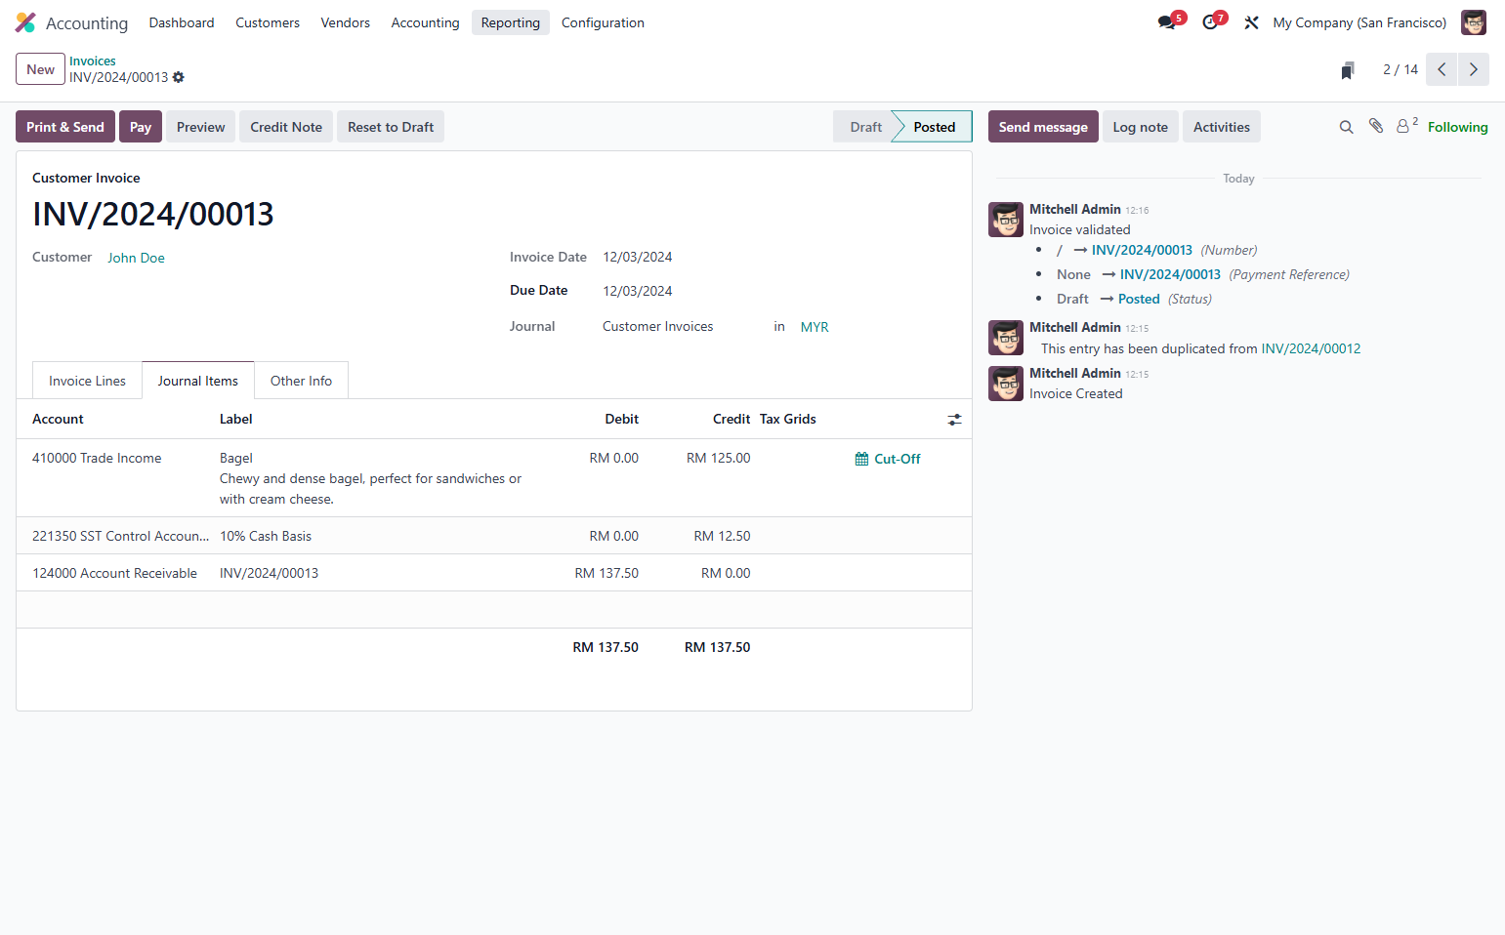
Task: Open the Reporting menu
Action: pyautogui.click(x=510, y=22)
